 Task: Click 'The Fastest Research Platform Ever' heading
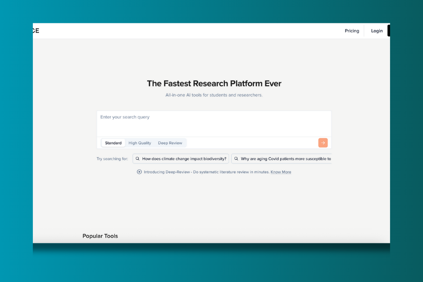pos(214,83)
